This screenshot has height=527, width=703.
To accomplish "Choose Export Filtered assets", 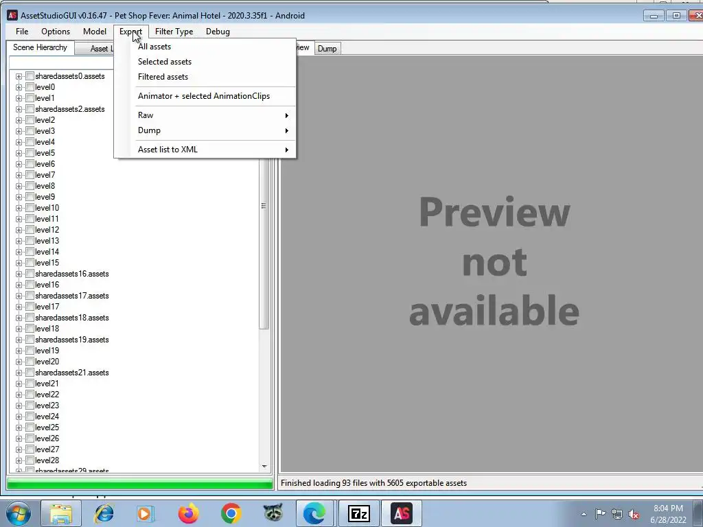I will [x=205, y=77].
